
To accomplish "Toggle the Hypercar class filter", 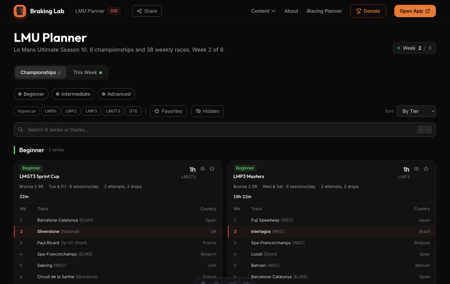I will [x=27, y=111].
